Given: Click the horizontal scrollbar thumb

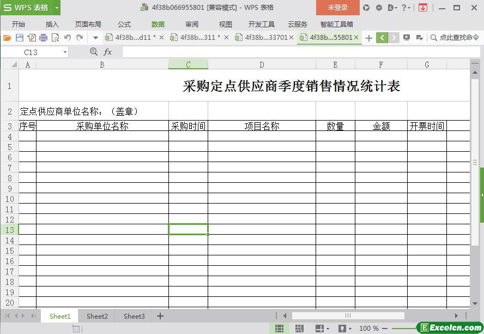Looking at the screenshot, I should coord(348,315).
